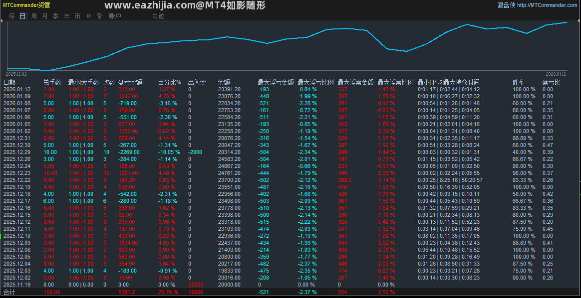The height and width of the screenshot is (298, 581).
Task: Click the 1061.00 profit cell
Action: click(127, 173)
